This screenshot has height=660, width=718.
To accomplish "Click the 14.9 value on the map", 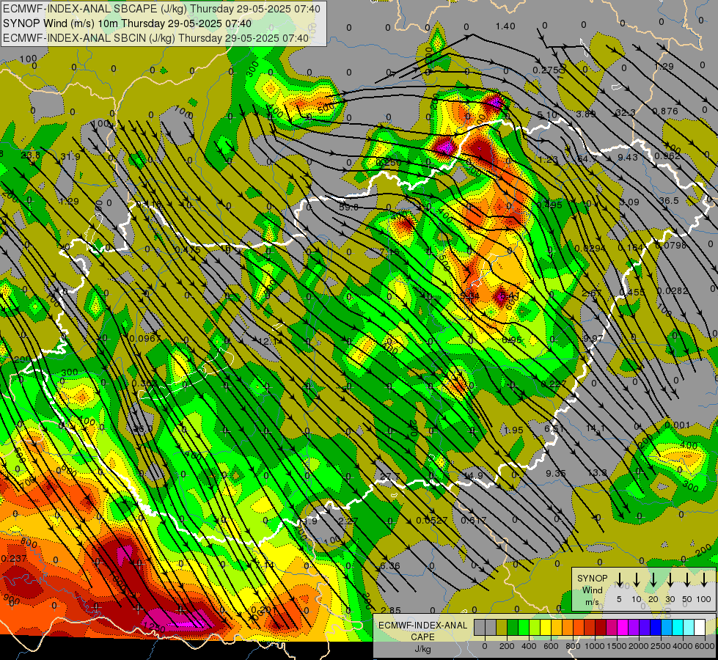I will (473, 475).
